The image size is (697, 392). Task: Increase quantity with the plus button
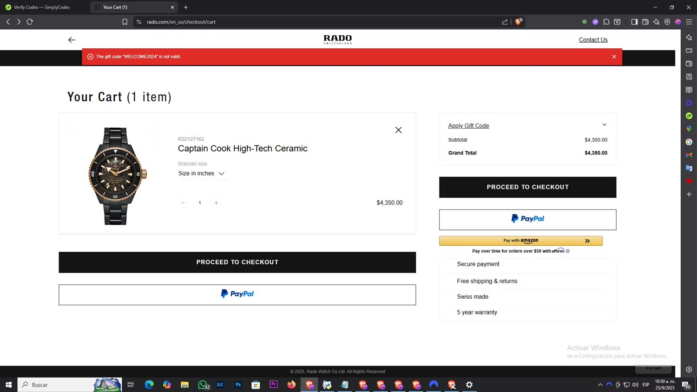216,203
